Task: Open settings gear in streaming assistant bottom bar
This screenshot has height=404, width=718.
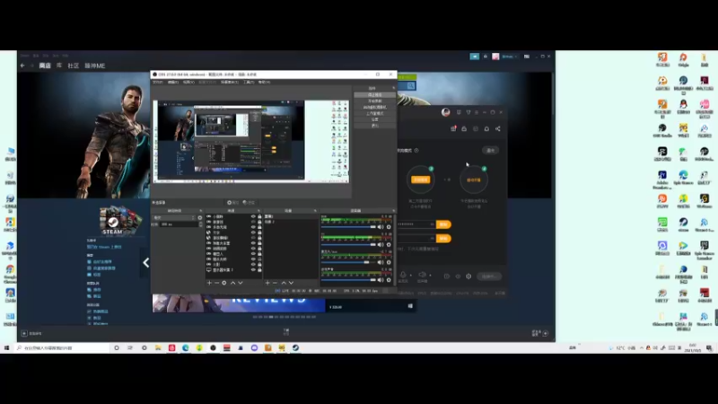Action: pyautogui.click(x=468, y=277)
